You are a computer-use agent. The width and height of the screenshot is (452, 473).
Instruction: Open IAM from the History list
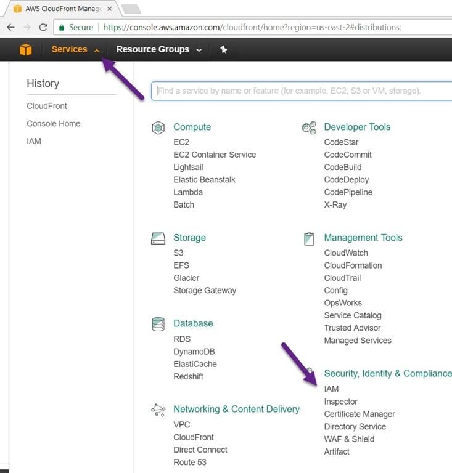click(34, 141)
